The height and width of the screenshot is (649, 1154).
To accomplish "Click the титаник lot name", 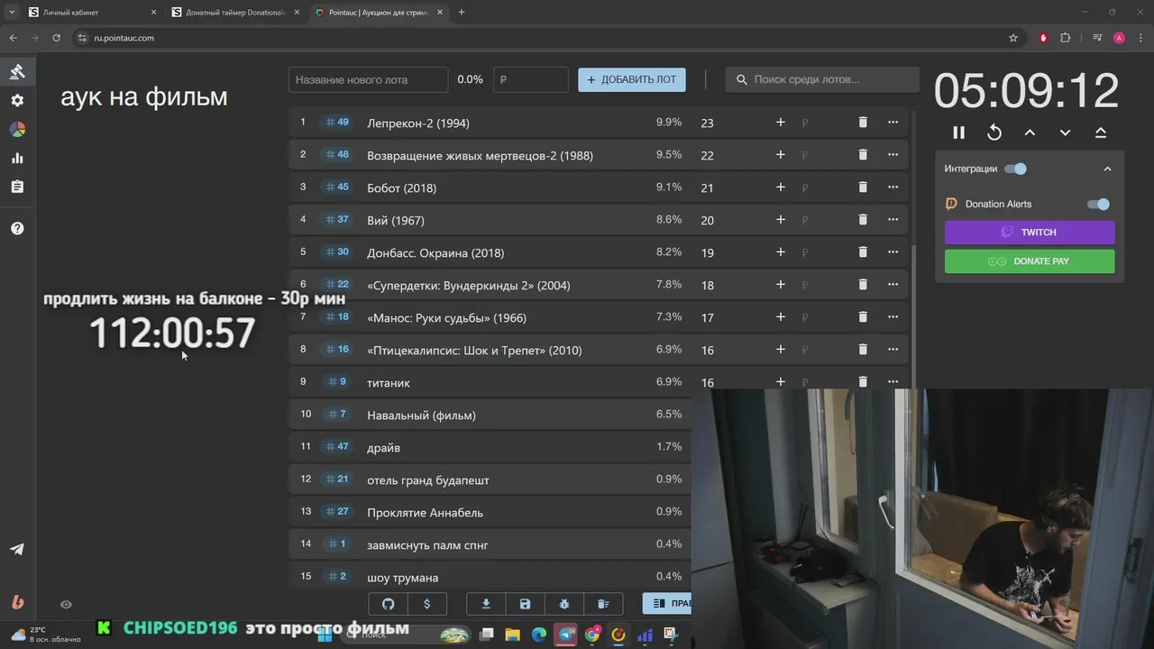I will [389, 382].
